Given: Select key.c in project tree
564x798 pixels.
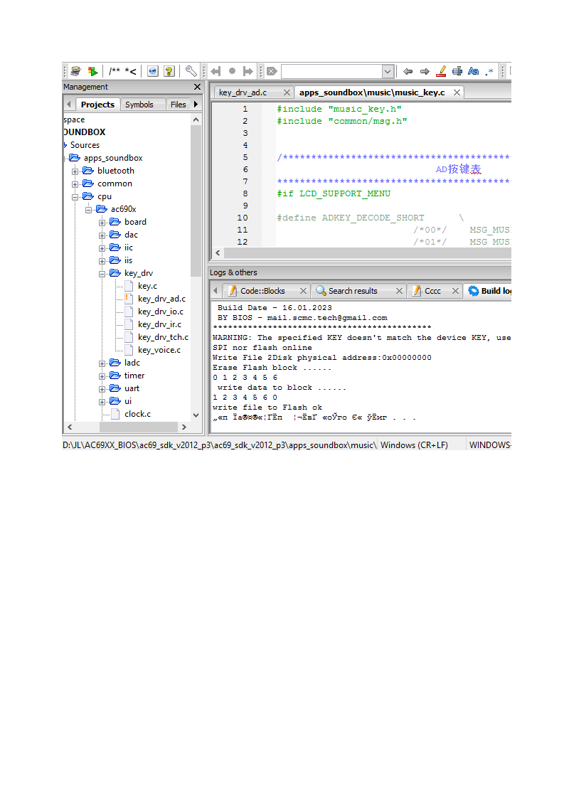Looking at the screenshot, I should 148,286.
